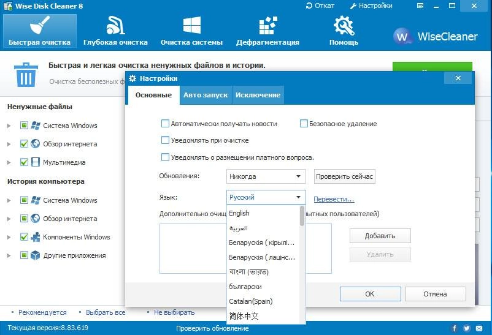Click the Не выбирать link
Image resolution: width=492 pixels, height=335 pixels.
[x=174, y=312]
